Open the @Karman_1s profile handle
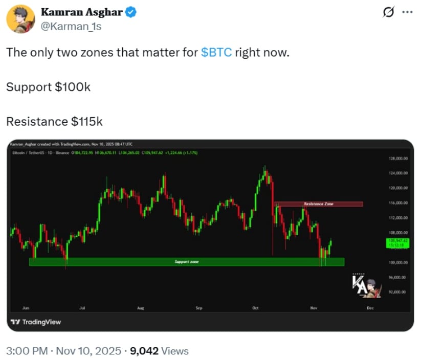The height and width of the screenshot is (358, 422). [72, 26]
